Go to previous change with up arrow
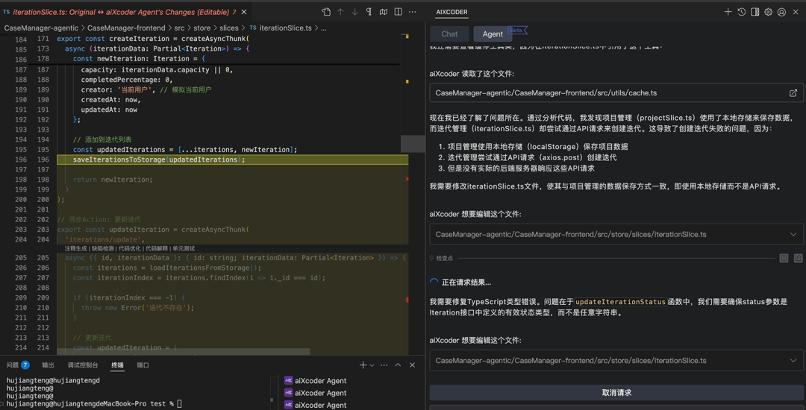The image size is (806, 410). (340, 12)
